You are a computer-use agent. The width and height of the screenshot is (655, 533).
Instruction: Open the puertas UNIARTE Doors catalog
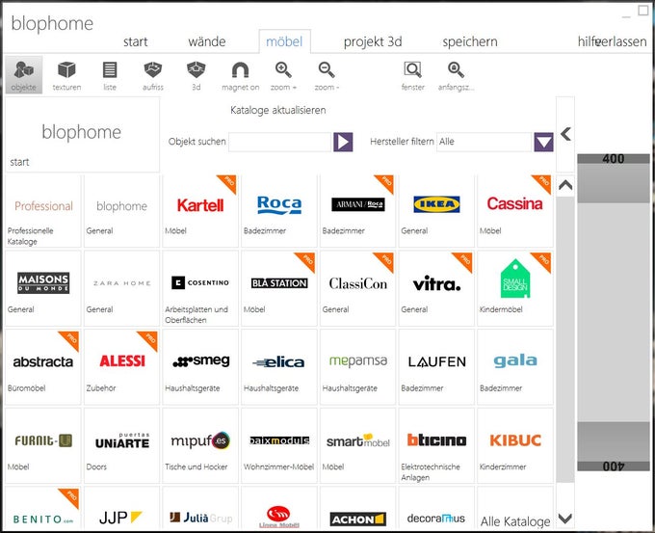click(121, 446)
